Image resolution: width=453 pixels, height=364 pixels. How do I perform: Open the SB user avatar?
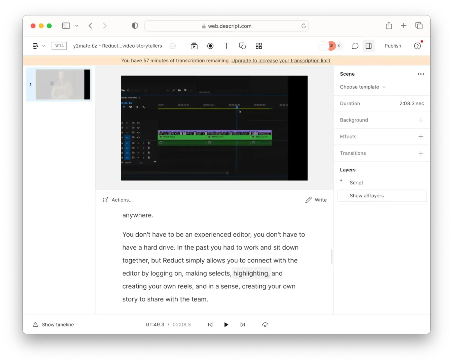331,46
